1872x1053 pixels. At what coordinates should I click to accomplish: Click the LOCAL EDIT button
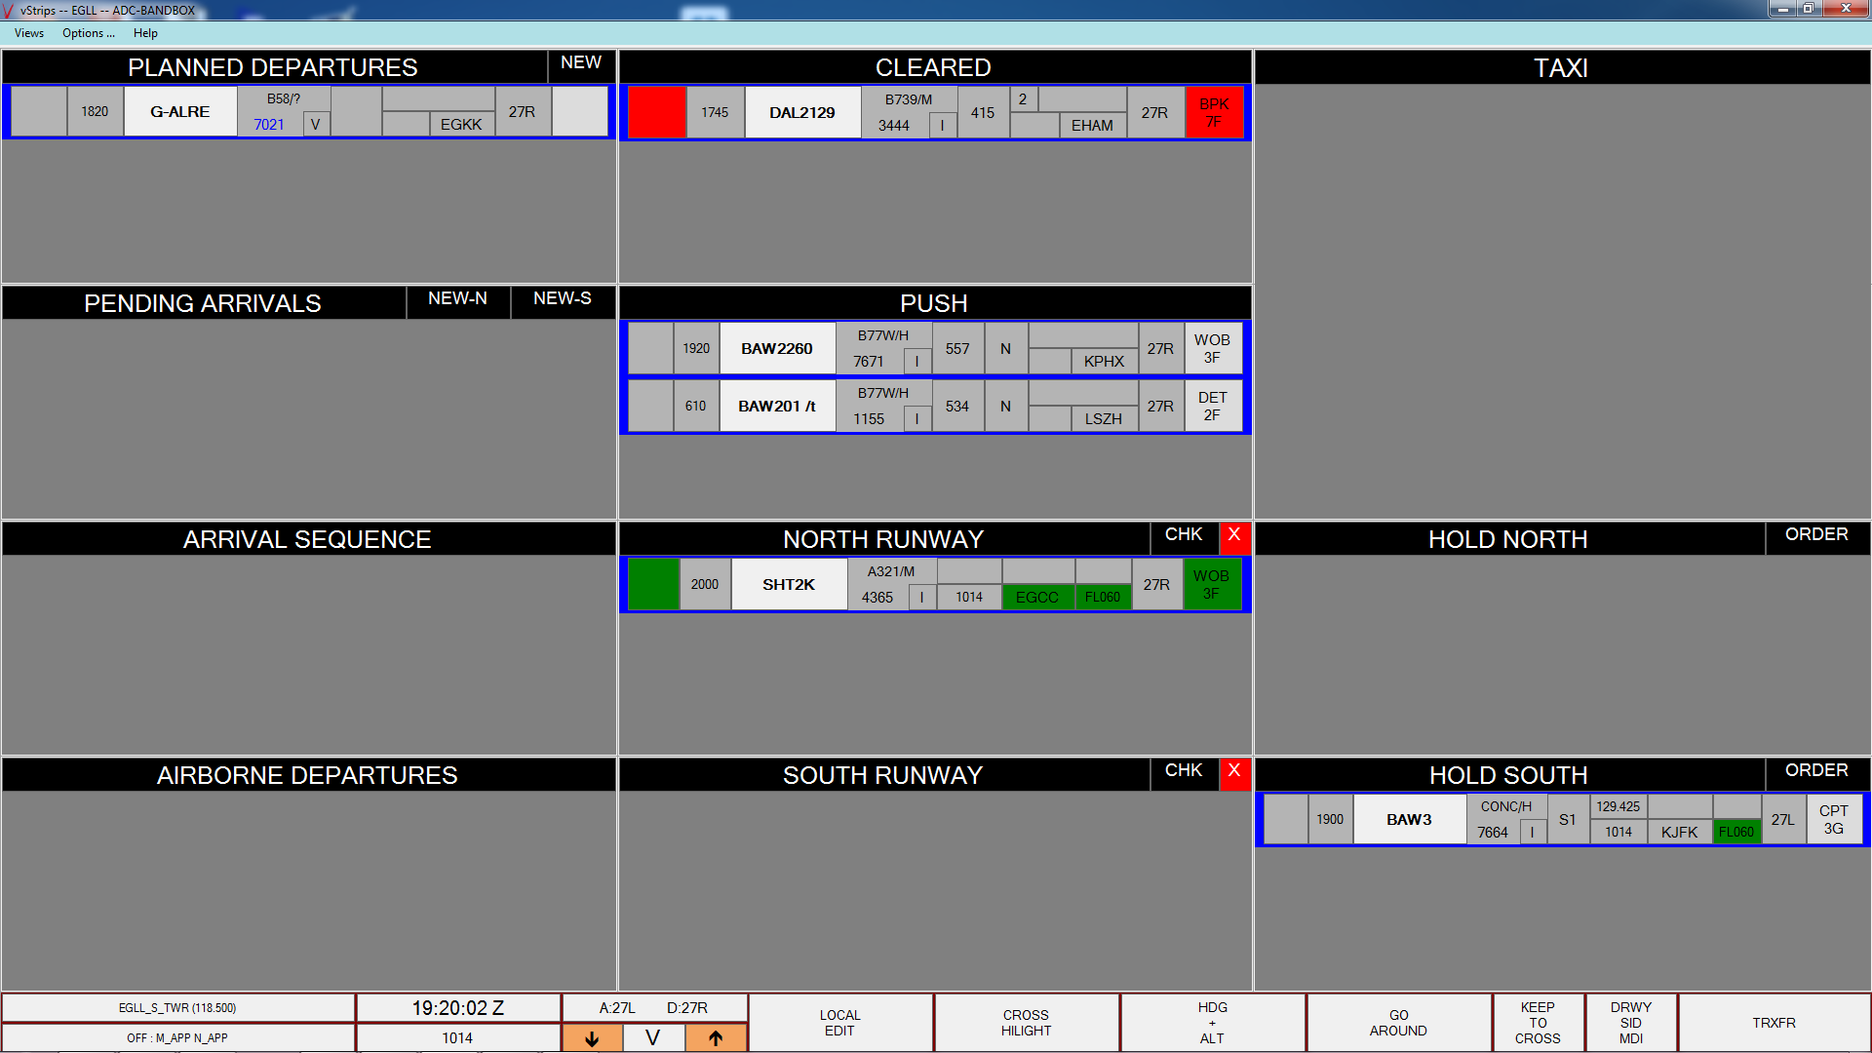pos(839,1022)
